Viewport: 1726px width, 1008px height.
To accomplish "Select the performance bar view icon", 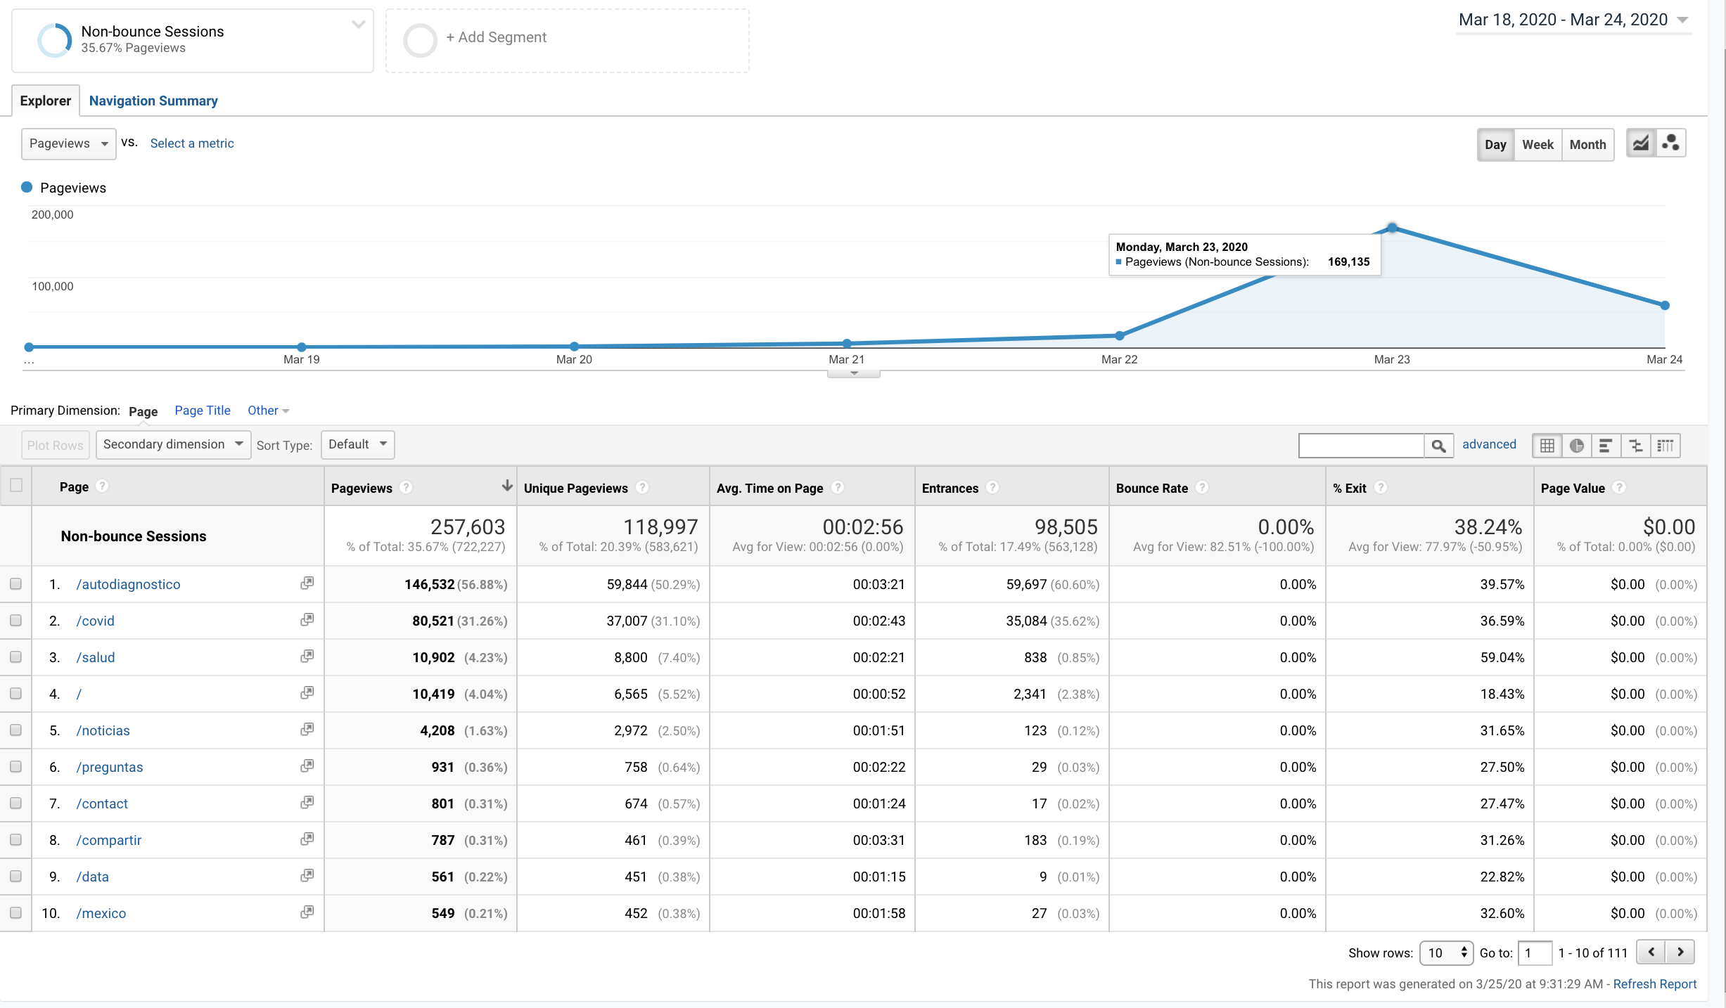I will (x=1606, y=446).
